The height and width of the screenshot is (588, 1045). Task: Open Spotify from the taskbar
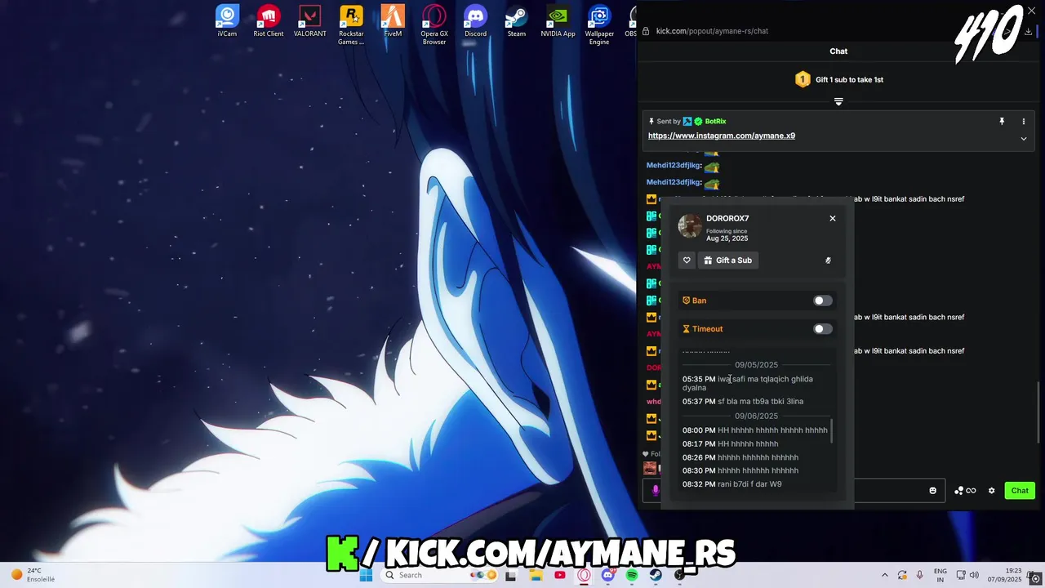tap(632, 575)
